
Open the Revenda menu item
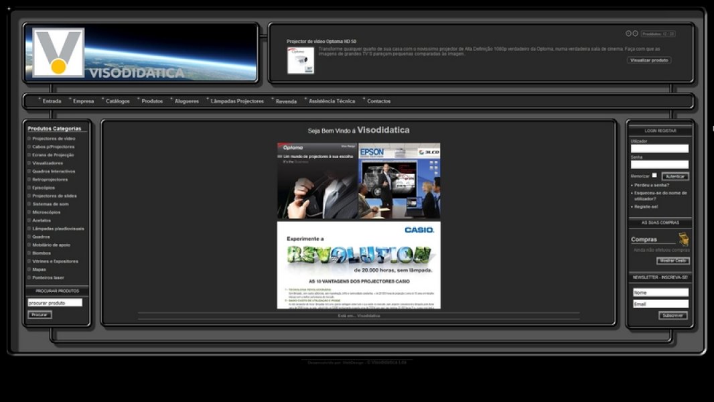[x=287, y=102]
